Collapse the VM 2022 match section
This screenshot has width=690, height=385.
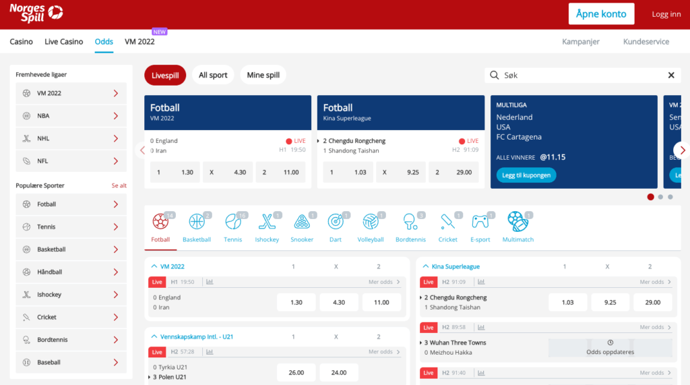[154, 266]
